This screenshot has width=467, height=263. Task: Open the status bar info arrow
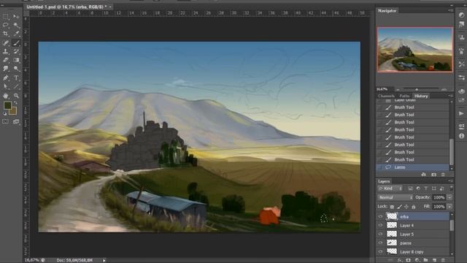[104, 260]
